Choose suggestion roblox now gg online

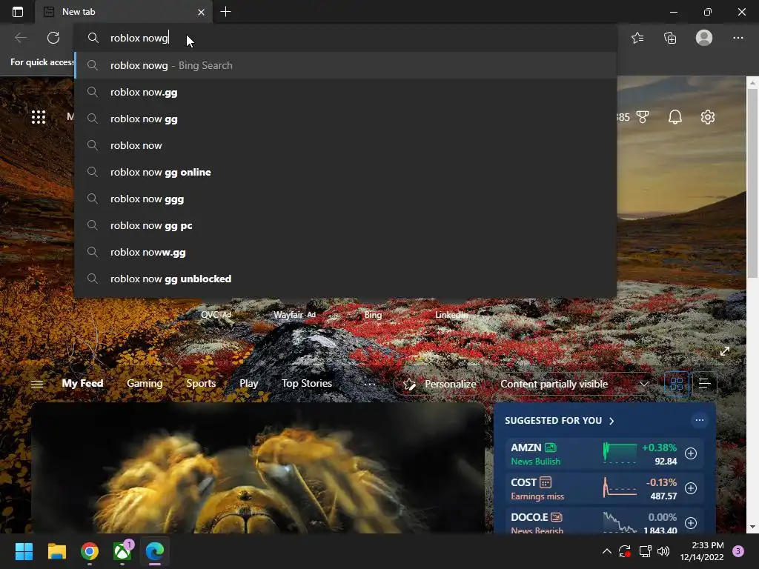click(345, 172)
